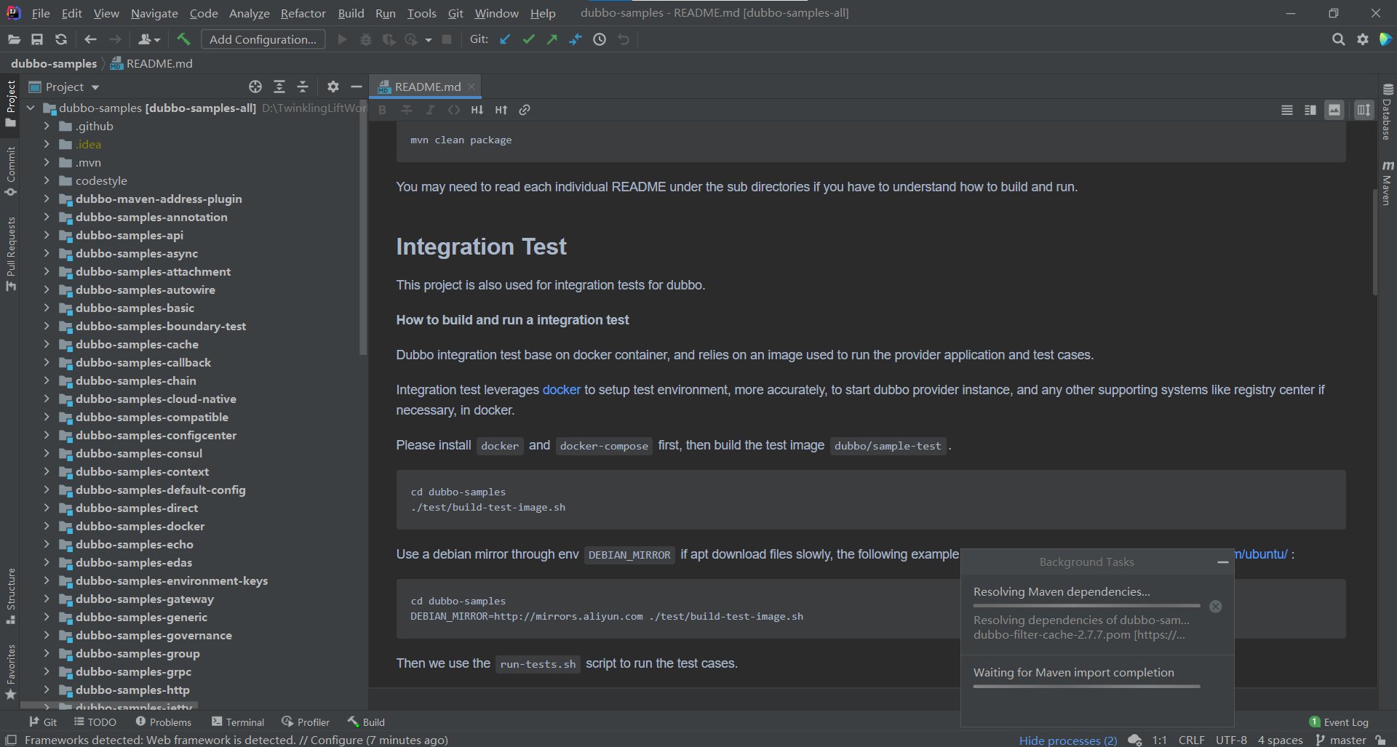Synchronize project with the reload icon

pos(61,39)
